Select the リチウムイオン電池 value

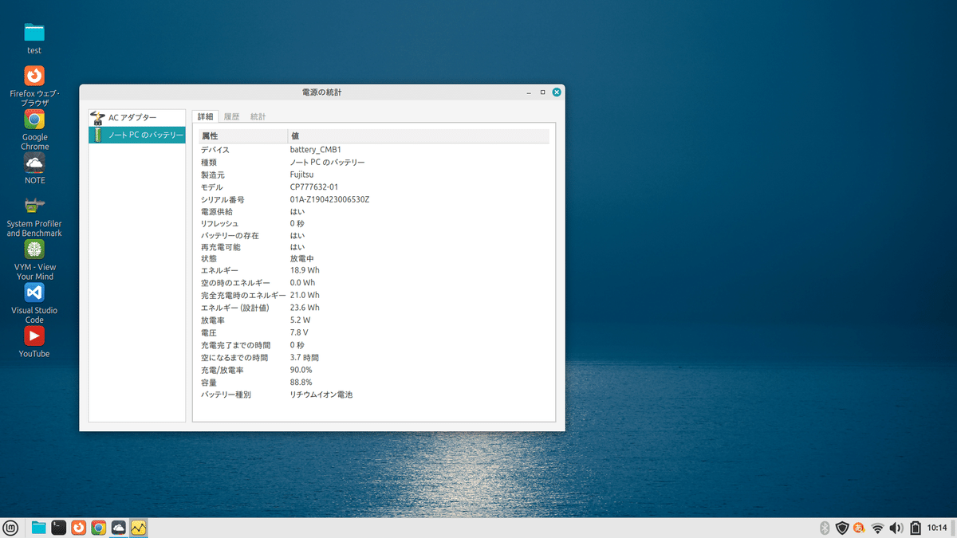[x=321, y=395]
